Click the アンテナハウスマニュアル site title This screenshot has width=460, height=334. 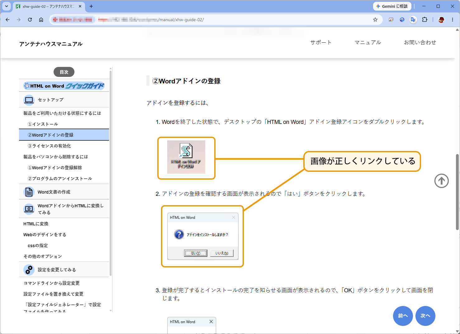(51, 44)
